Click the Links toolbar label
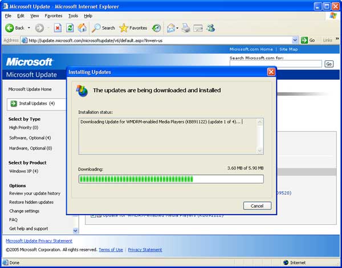This screenshot has width=342, height=268. (327, 40)
